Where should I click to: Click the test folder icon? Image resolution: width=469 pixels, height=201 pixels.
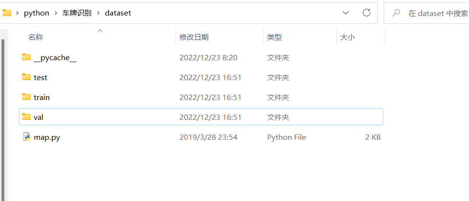click(26, 77)
